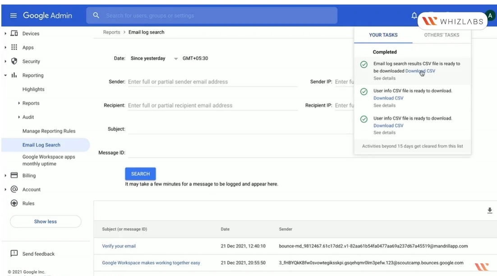Click the Send feedback icon
Image resolution: width=497 pixels, height=276 pixels.
[x=14, y=253]
